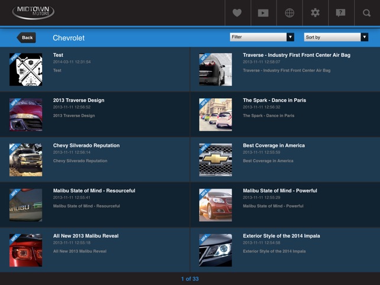
Task: Click date '2013-11-11 12:54:58'
Action: click(x=261, y=242)
